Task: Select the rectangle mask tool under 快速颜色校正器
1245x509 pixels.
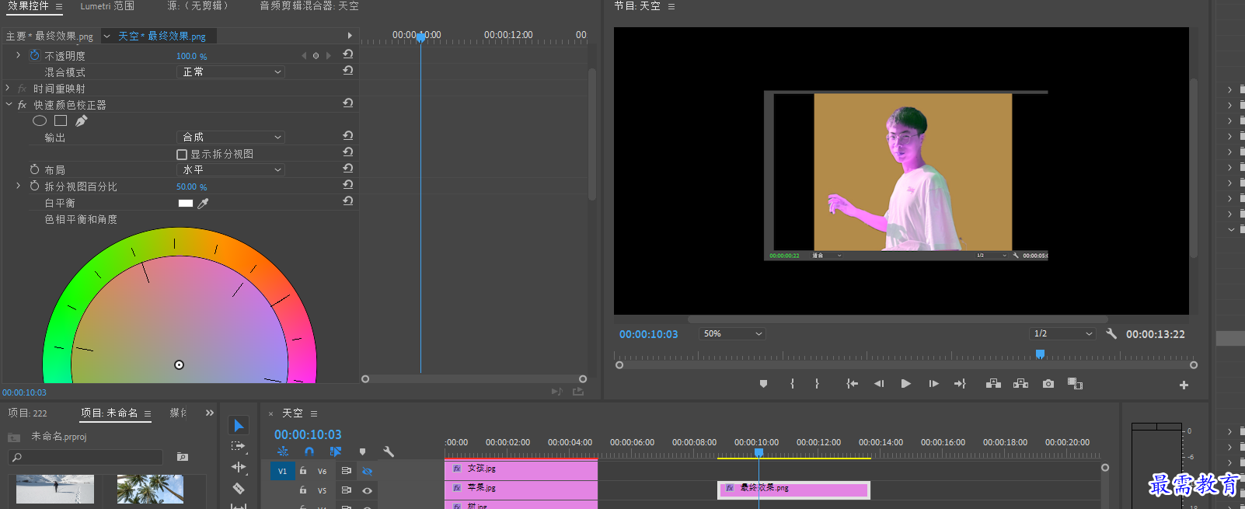Action: (x=61, y=120)
